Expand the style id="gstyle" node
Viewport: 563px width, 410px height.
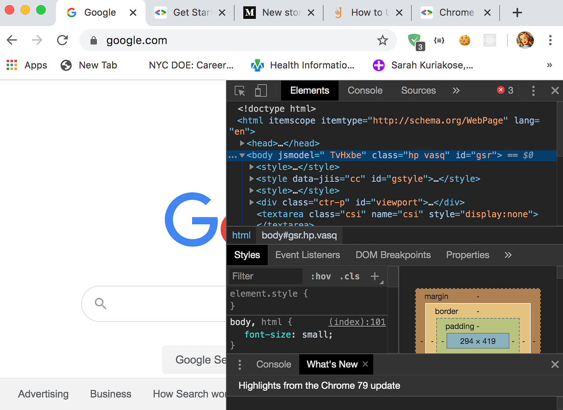[x=252, y=178]
